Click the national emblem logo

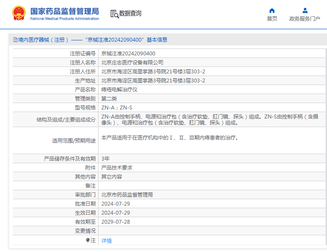[19, 13]
